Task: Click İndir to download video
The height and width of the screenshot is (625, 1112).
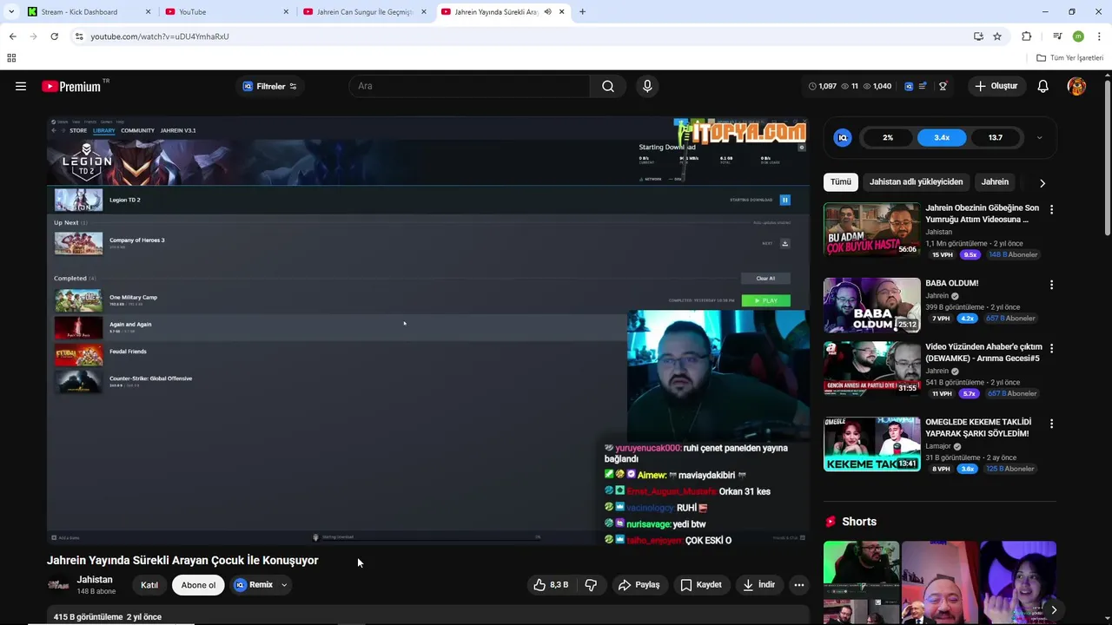Action: coord(758,585)
